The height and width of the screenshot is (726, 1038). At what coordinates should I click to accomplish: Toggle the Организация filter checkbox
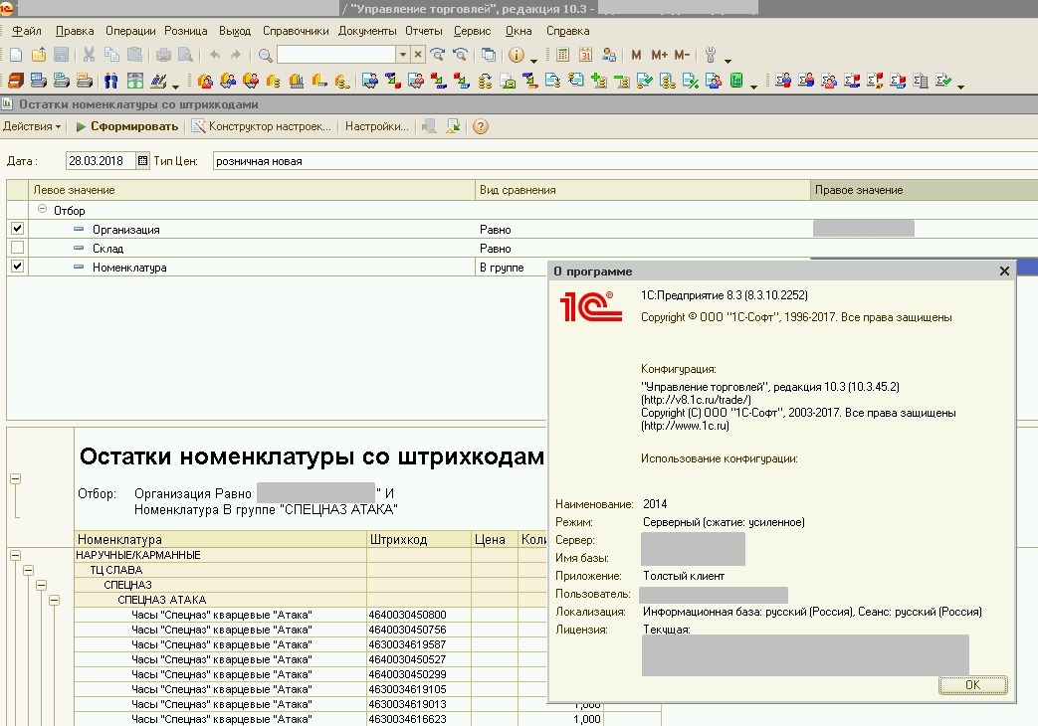coord(17,229)
